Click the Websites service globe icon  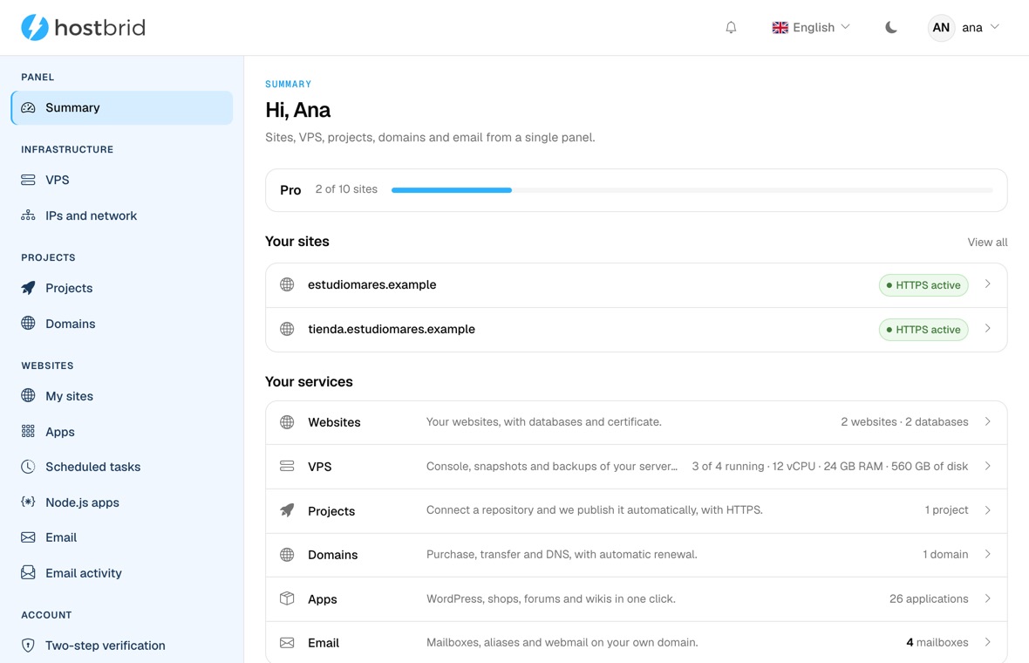[287, 422]
